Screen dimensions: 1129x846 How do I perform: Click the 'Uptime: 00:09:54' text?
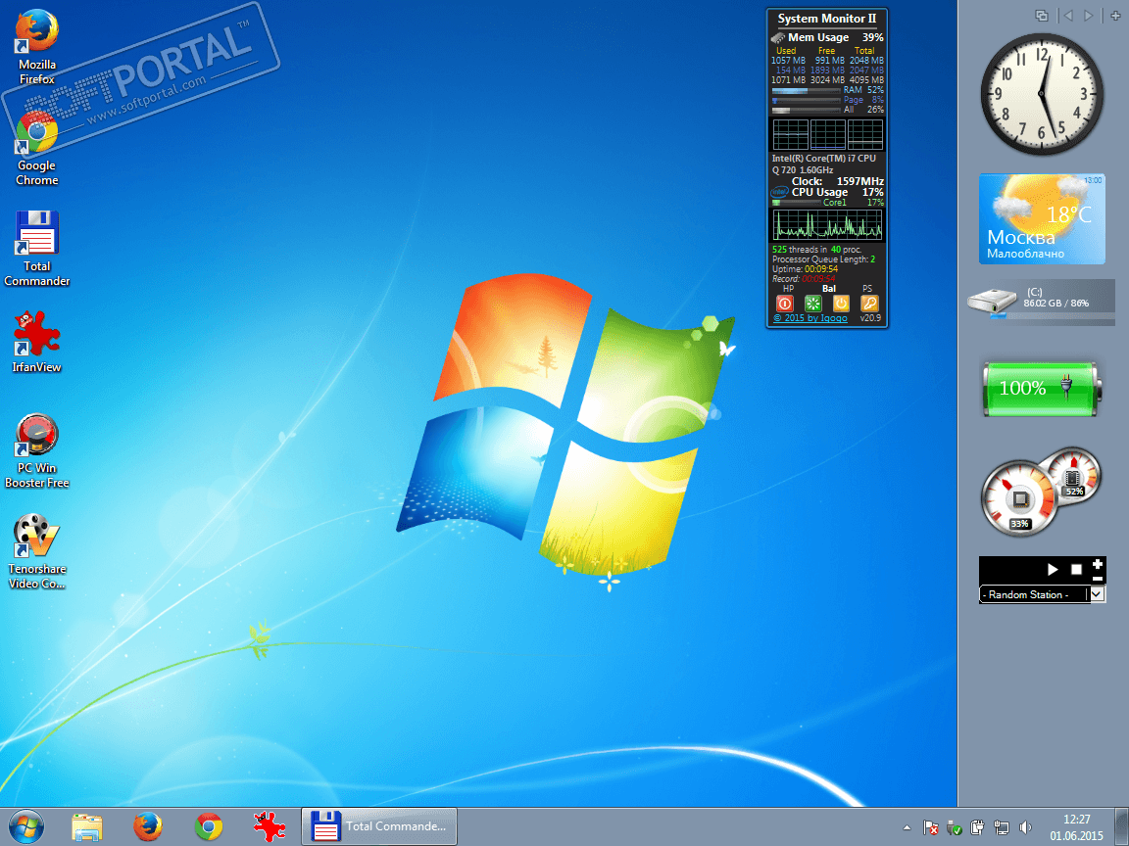pos(805,268)
